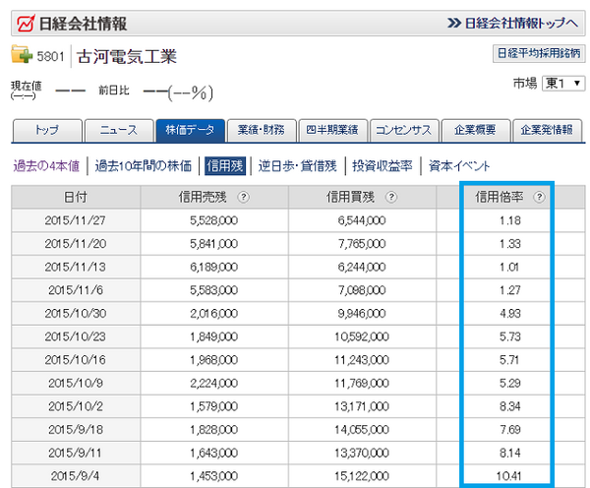Open help icon beside 信用売残 header

[244, 197]
